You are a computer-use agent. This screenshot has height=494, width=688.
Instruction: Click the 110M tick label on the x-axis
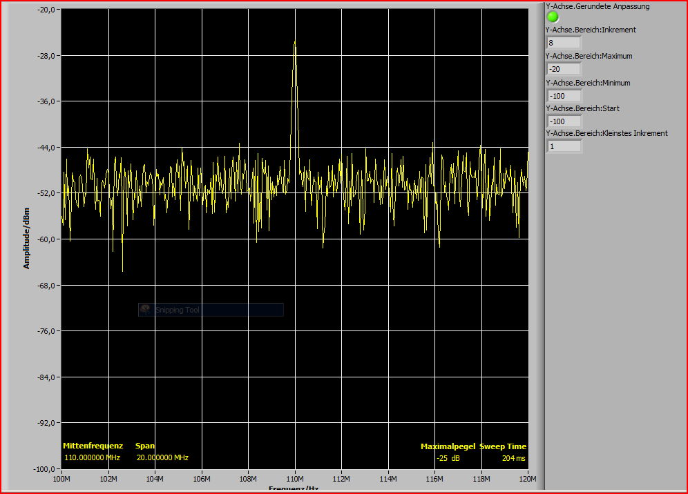295,479
